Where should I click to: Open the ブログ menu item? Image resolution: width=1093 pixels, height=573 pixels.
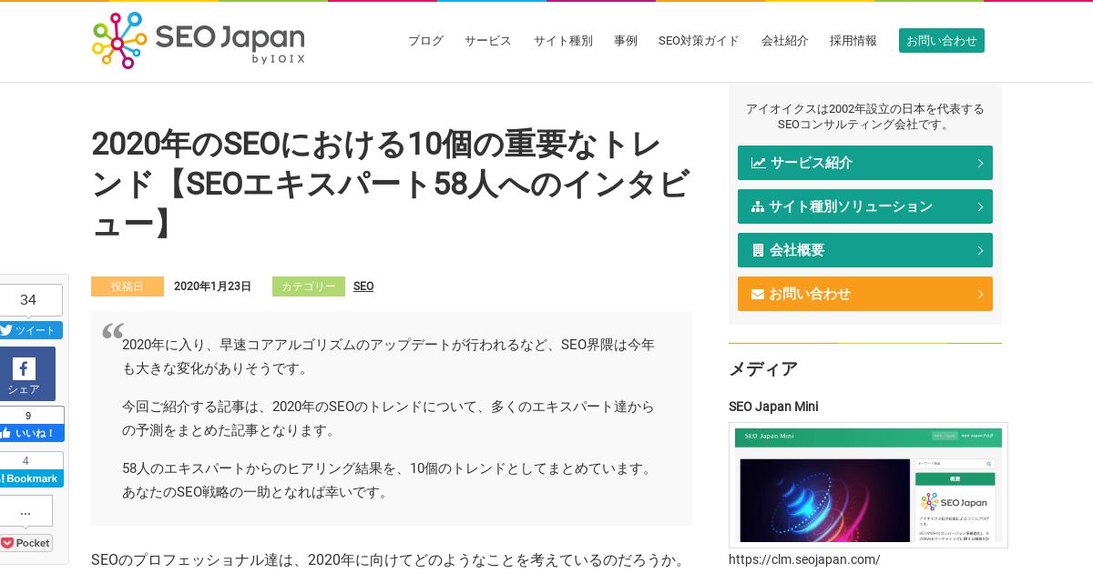coord(425,41)
